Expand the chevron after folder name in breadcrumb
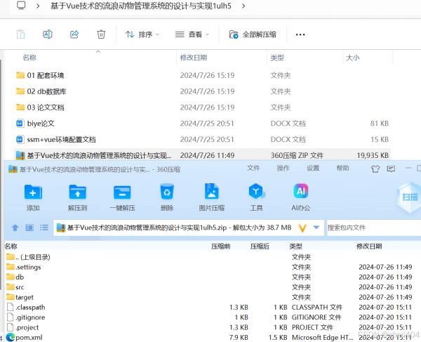421x342 pixels. pos(243,6)
